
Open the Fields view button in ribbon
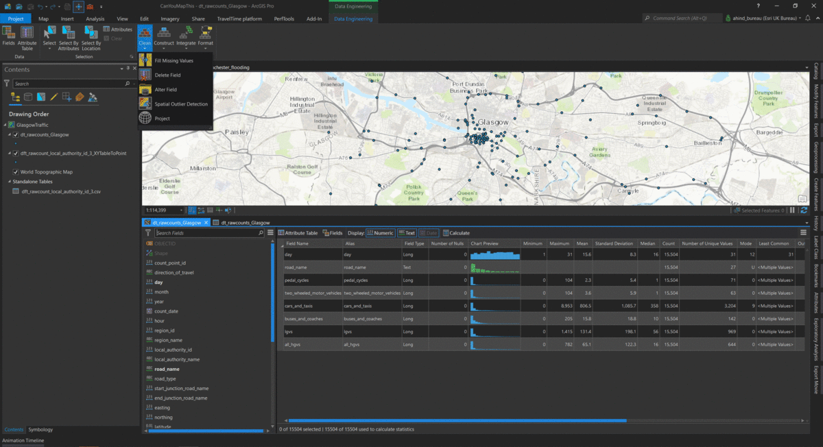(8, 36)
